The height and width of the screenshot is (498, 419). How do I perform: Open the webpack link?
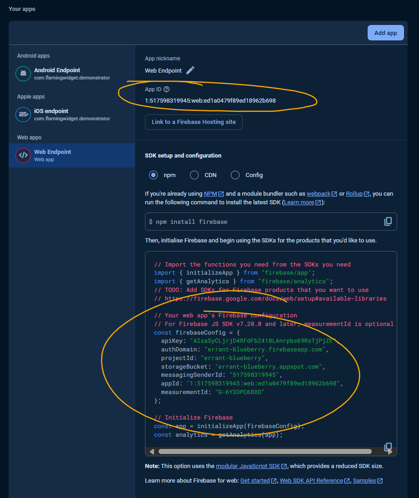point(318,194)
